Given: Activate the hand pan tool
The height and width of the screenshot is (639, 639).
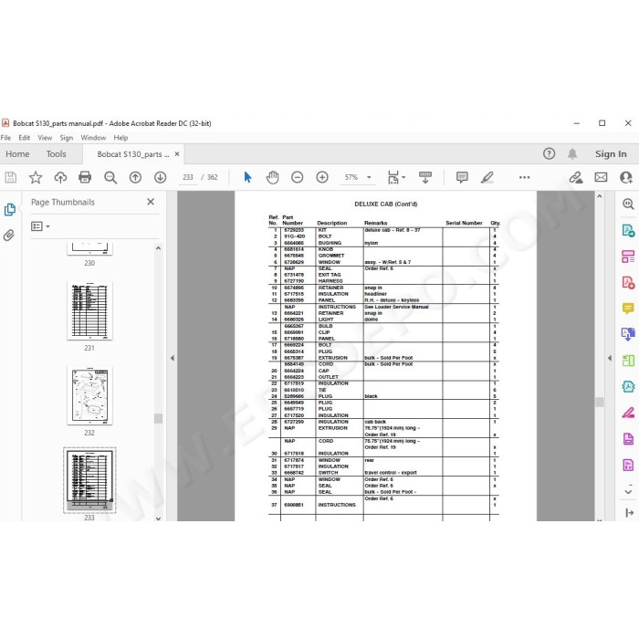Looking at the screenshot, I should pyautogui.click(x=272, y=177).
